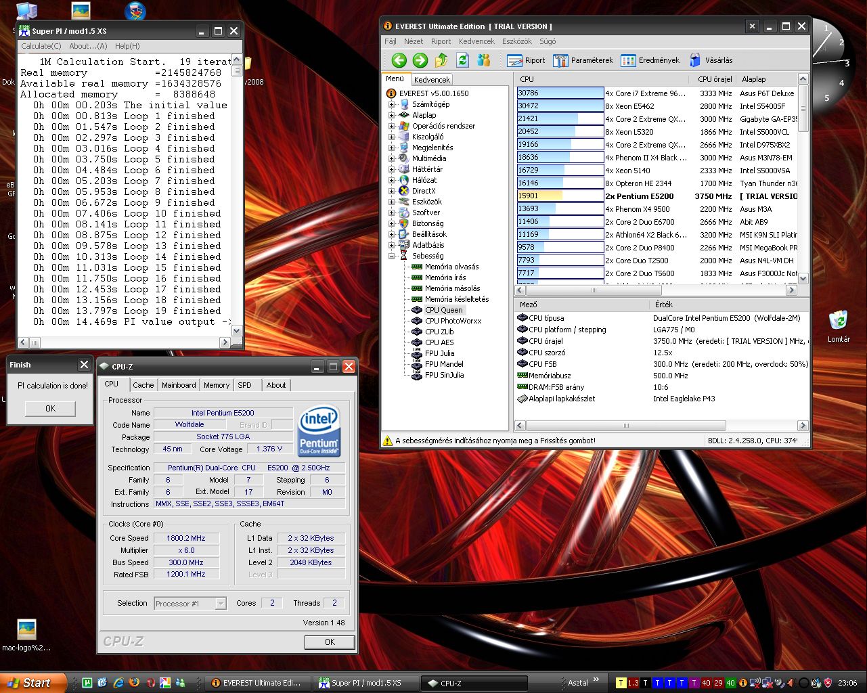867x693 pixels.
Task: Switch to EVEREST Ultimate Edition taskbar button
Action: pyautogui.click(x=260, y=683)
